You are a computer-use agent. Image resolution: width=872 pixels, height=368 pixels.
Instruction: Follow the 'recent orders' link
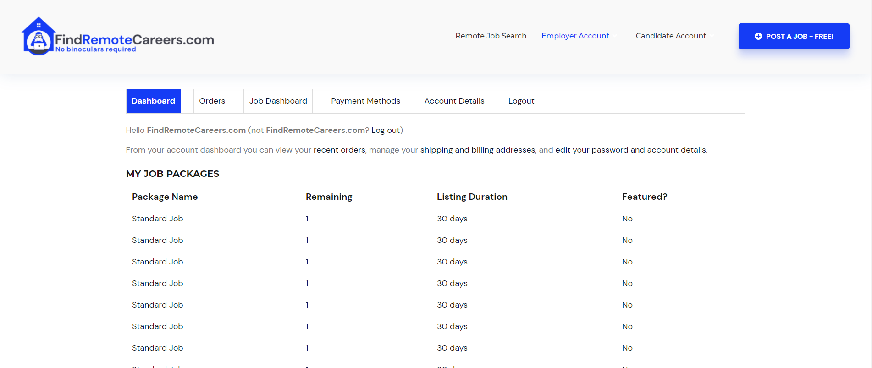[x=339, y=150]
